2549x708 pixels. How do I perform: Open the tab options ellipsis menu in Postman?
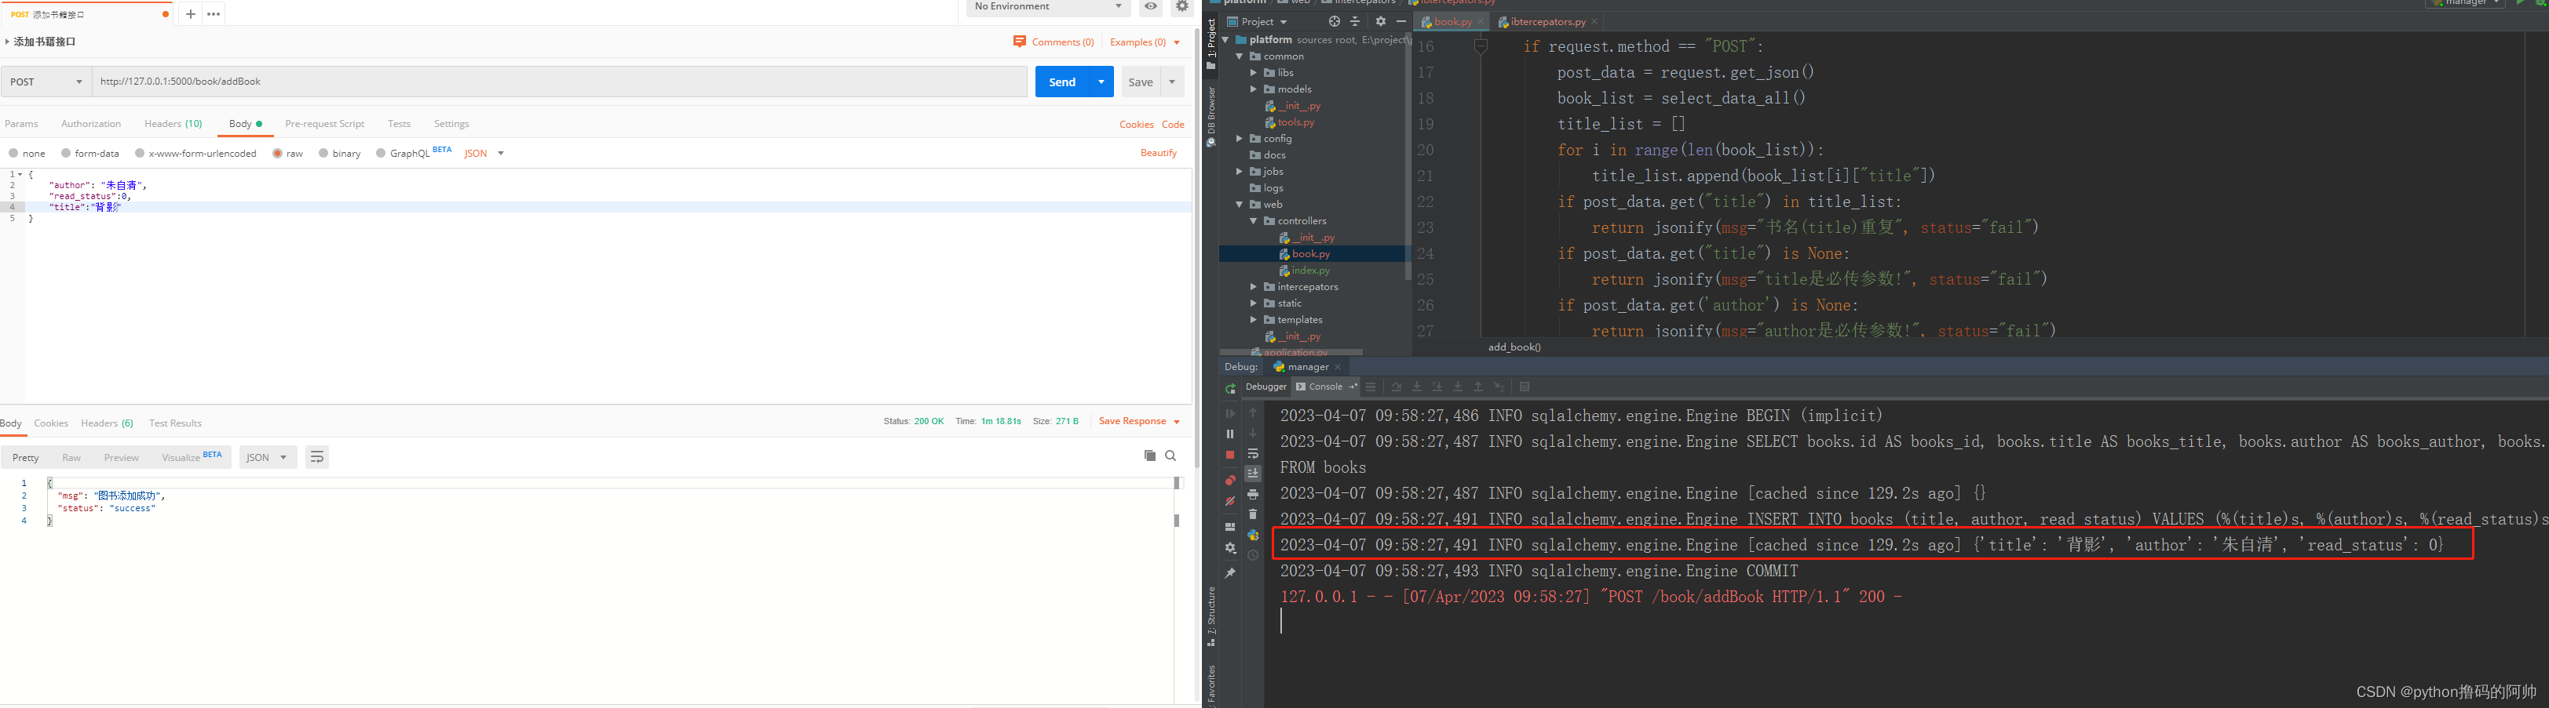pos(214,14)
